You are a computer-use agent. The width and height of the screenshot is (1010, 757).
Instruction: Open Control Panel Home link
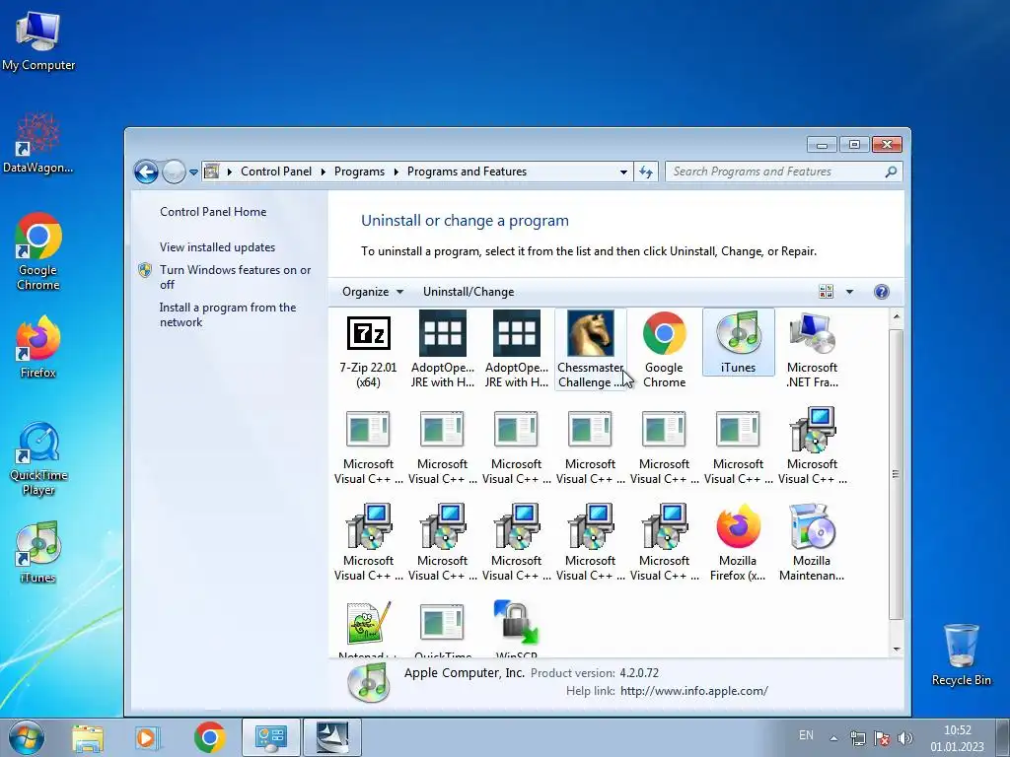click(213, 212)
